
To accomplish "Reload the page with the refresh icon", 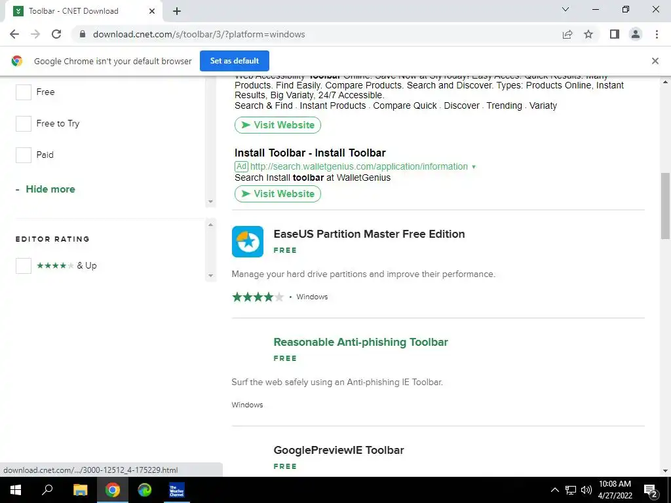I will click(x=56, y=34).
